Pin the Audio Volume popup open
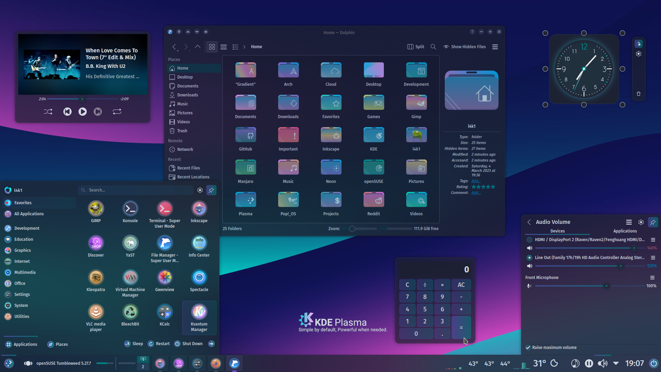This screenshot has height=372, width=661. [653, 222]
